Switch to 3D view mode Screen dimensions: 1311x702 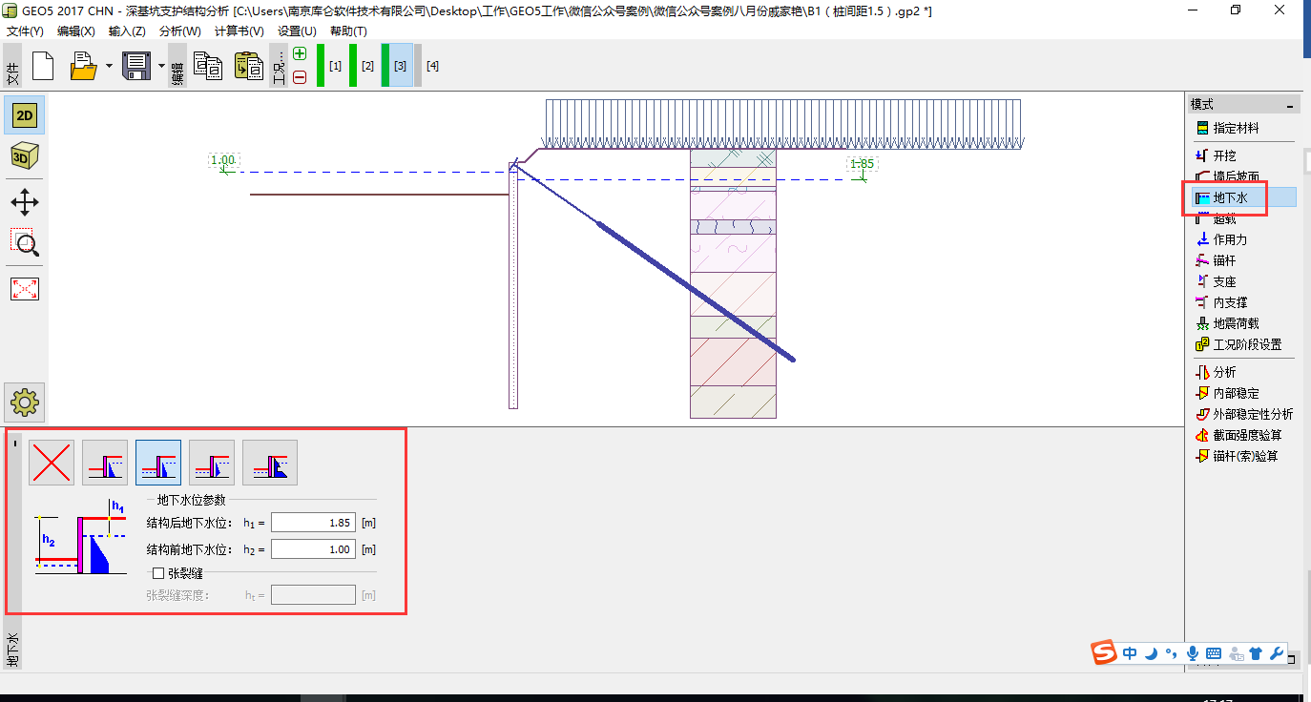point(24,156)
